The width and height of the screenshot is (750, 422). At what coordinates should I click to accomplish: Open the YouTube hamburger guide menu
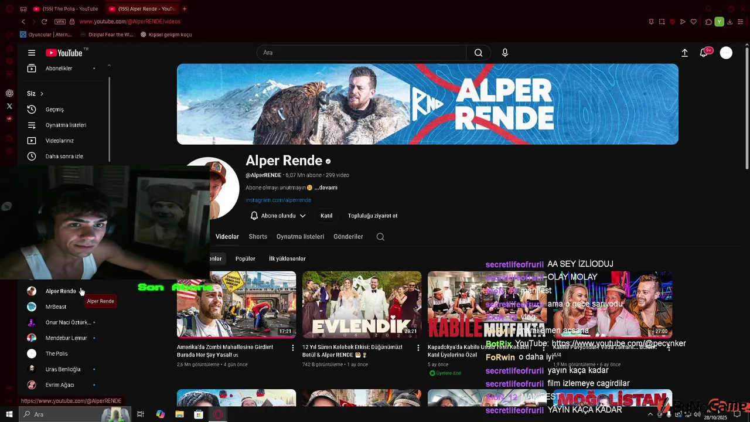click(x=32, y=53)
